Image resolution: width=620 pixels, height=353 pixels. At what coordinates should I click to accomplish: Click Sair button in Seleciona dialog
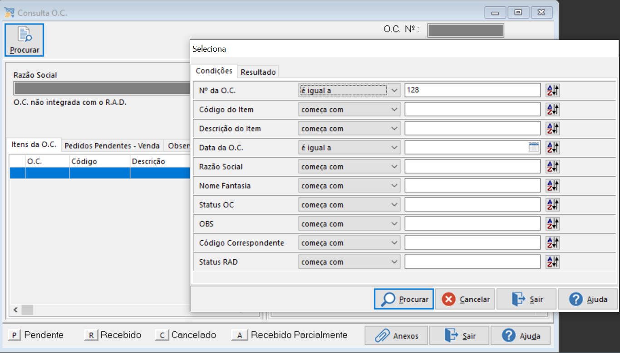click(x=527, y=299)
